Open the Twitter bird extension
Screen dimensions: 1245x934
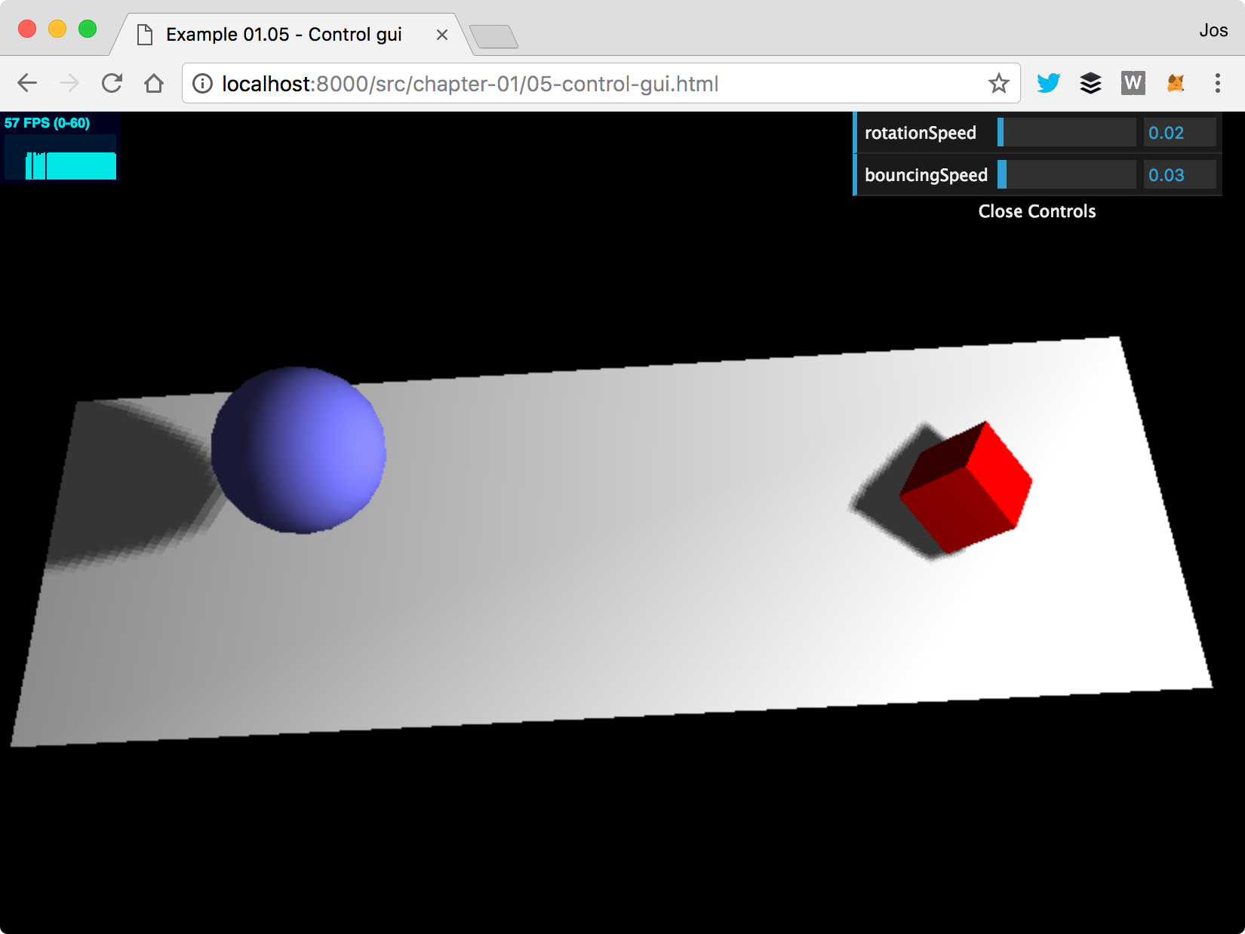[x=1048, y=83]
